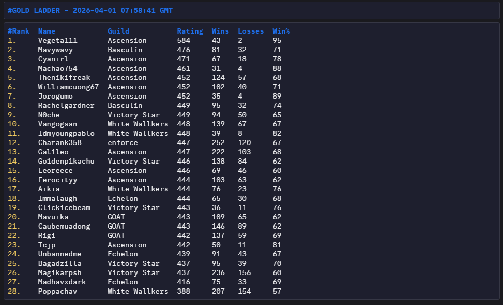Click the Echelon guild next to Immalaugh
503x305 pixels.
tap(123, 198)
